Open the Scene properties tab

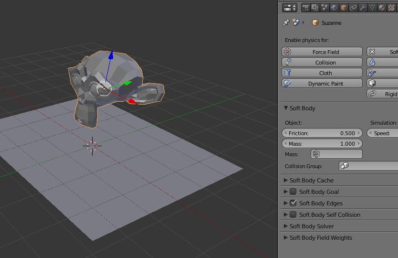[x=325, y=8]
